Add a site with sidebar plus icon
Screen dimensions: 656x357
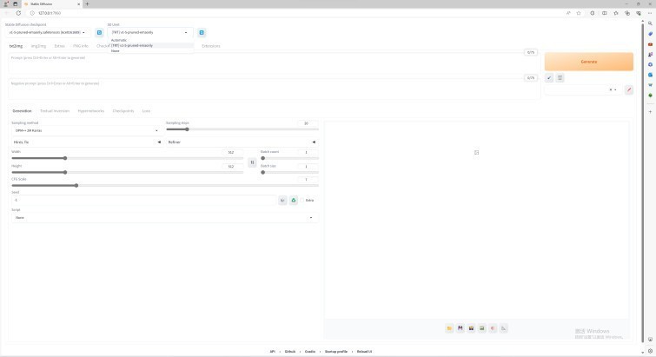[650, 111]
